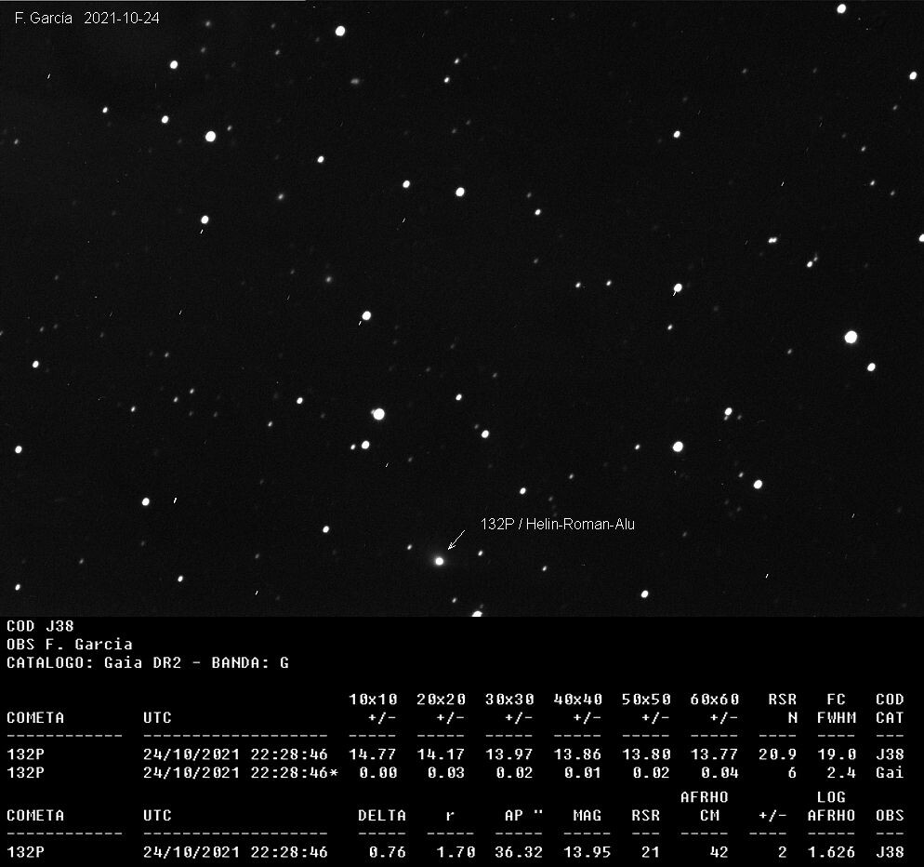Click the date '2021-10-24' in the header

click(122, 19)
